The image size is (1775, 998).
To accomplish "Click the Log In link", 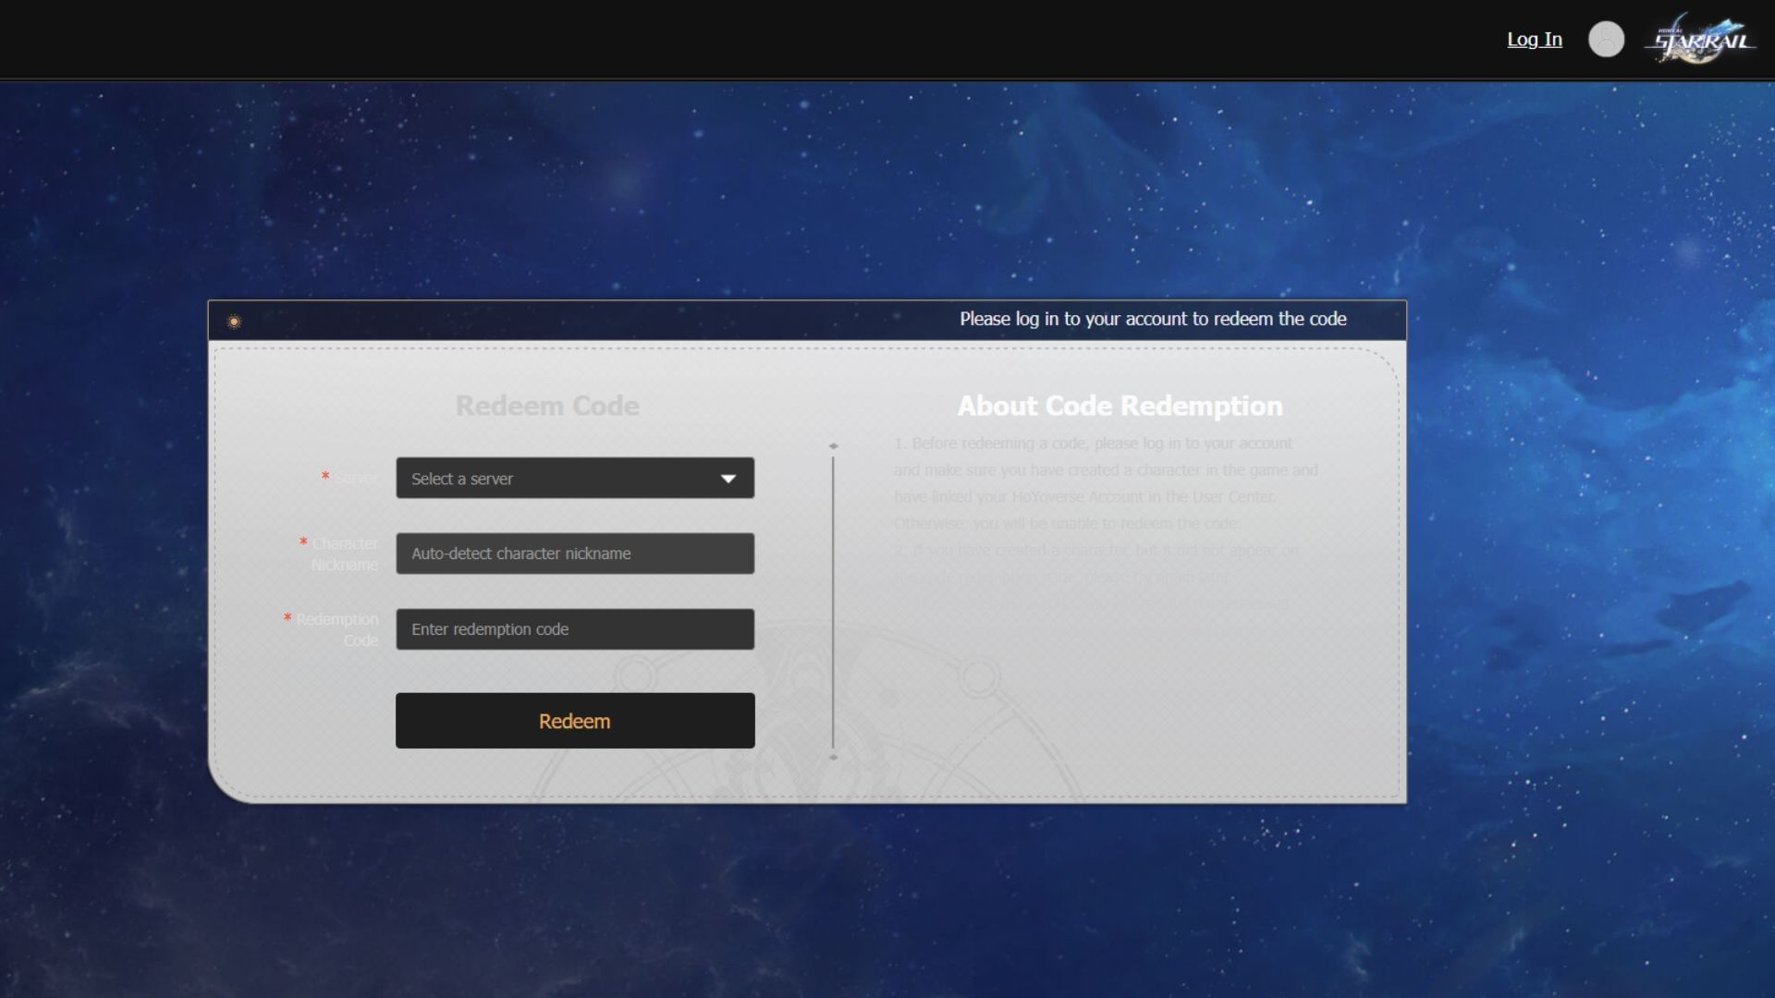I will [1534, 39].
